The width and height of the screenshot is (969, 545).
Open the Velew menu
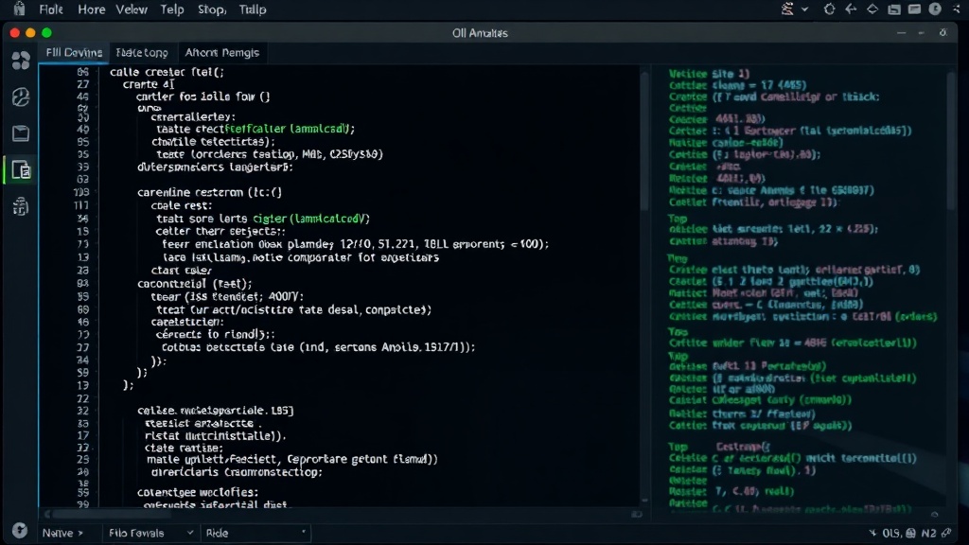click(132, 9)
